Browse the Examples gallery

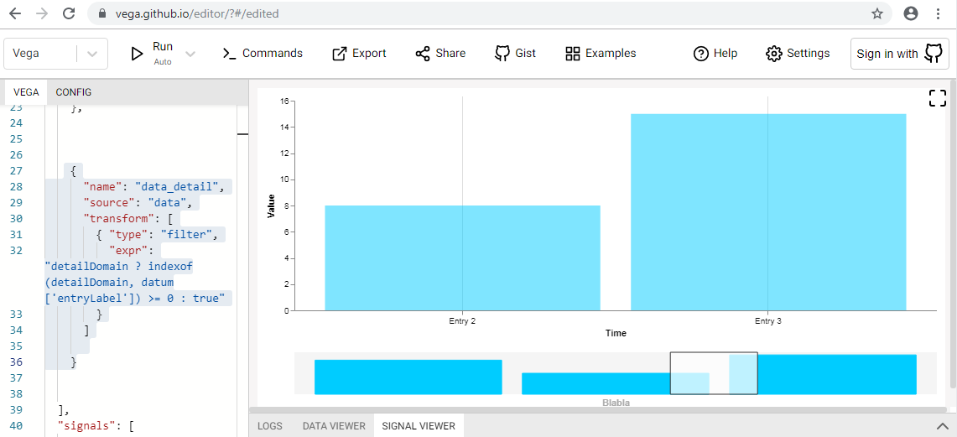[x=601, y=54]
